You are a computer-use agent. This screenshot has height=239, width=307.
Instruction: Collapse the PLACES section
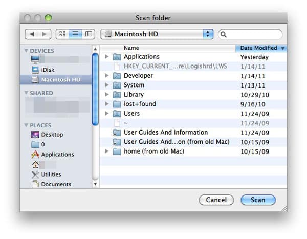click(26, 125)
